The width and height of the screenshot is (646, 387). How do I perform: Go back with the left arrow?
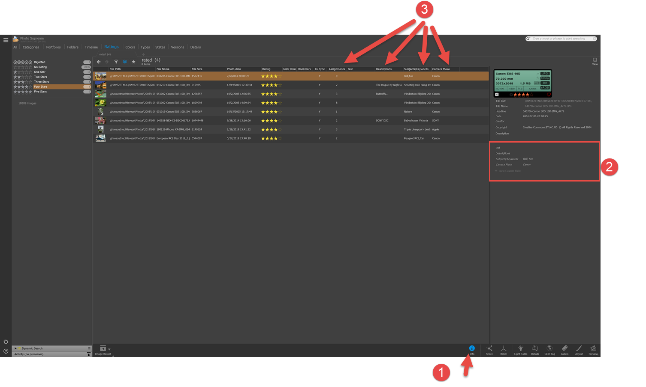pyautogui.click(x=99, y=62)
